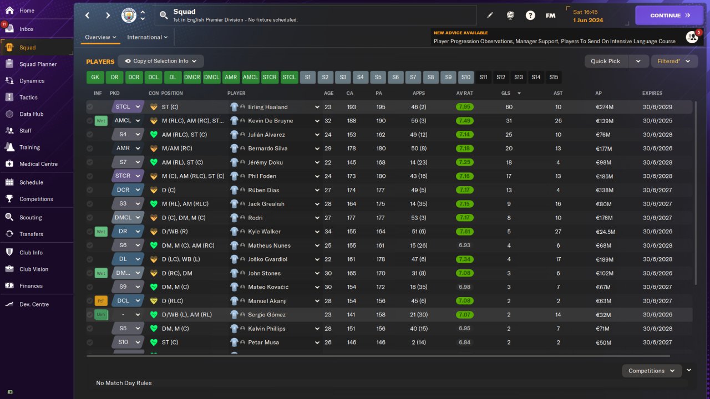Sort by the AV RAT column header

(x=465, y=93)
